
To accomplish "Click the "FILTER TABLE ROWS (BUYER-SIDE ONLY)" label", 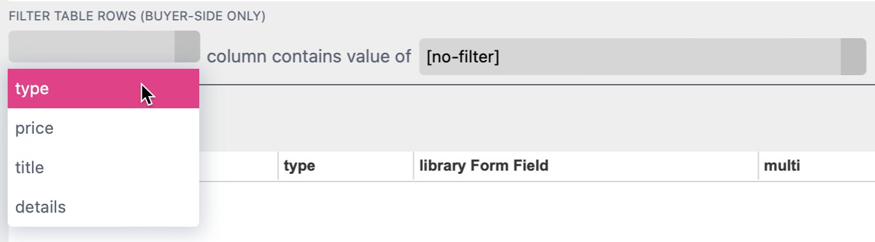I will (x=137, y=17).
